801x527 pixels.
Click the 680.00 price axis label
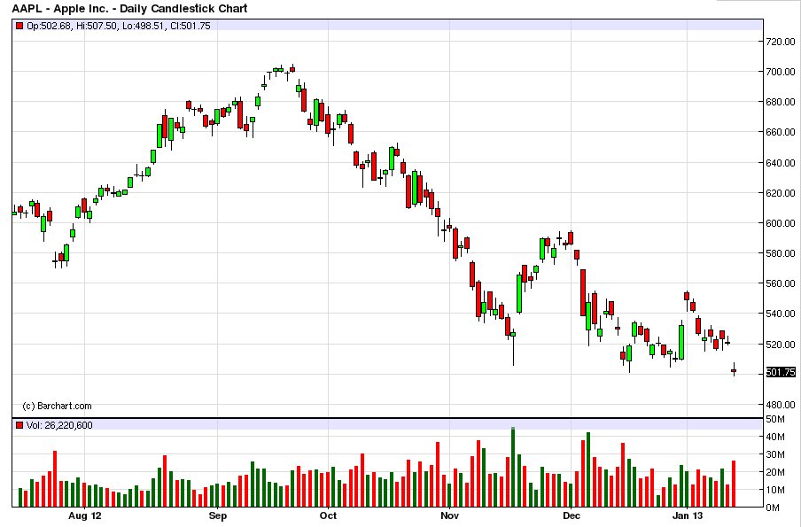tap(780, 102)
